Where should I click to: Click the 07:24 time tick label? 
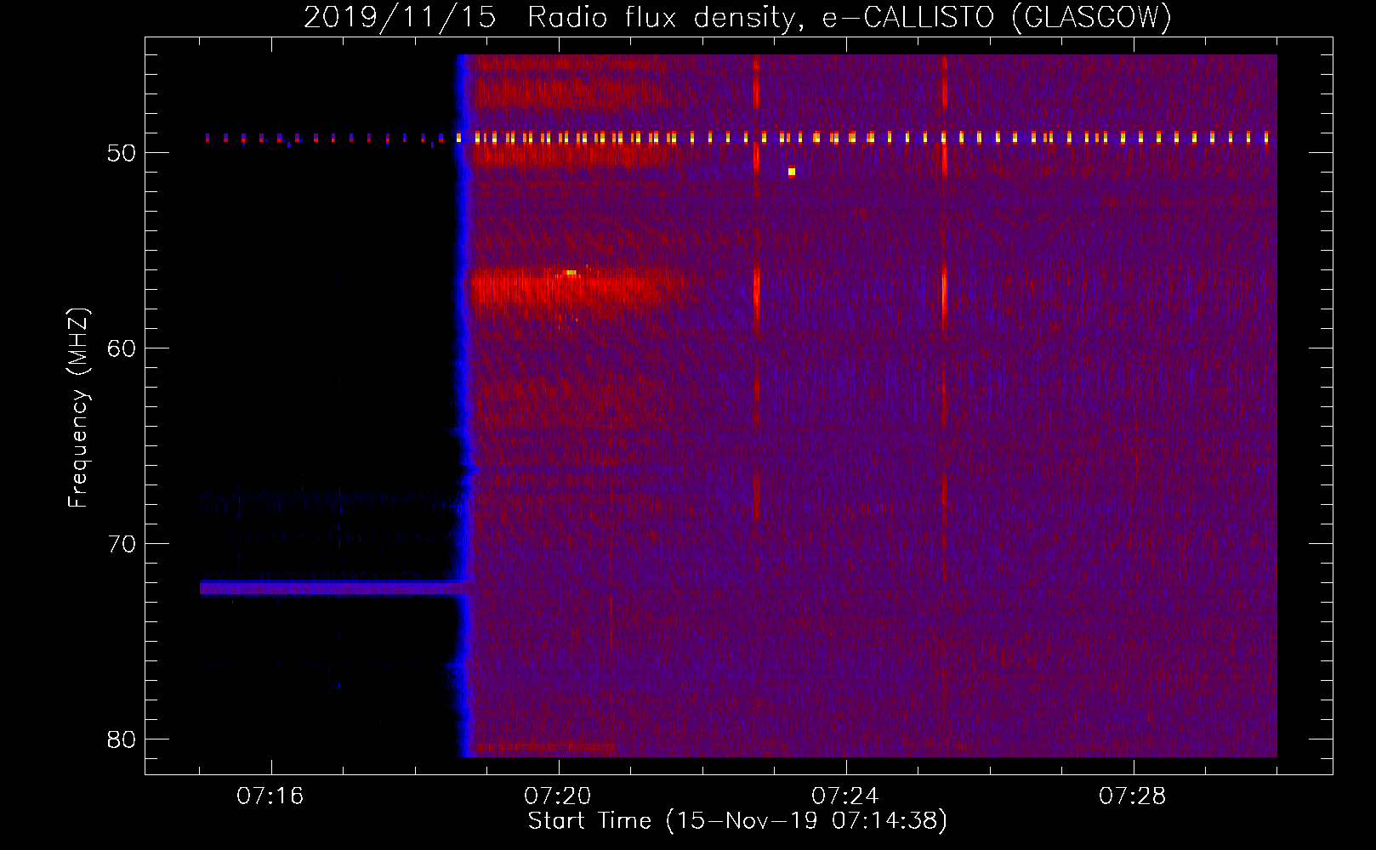click(844, 796)
